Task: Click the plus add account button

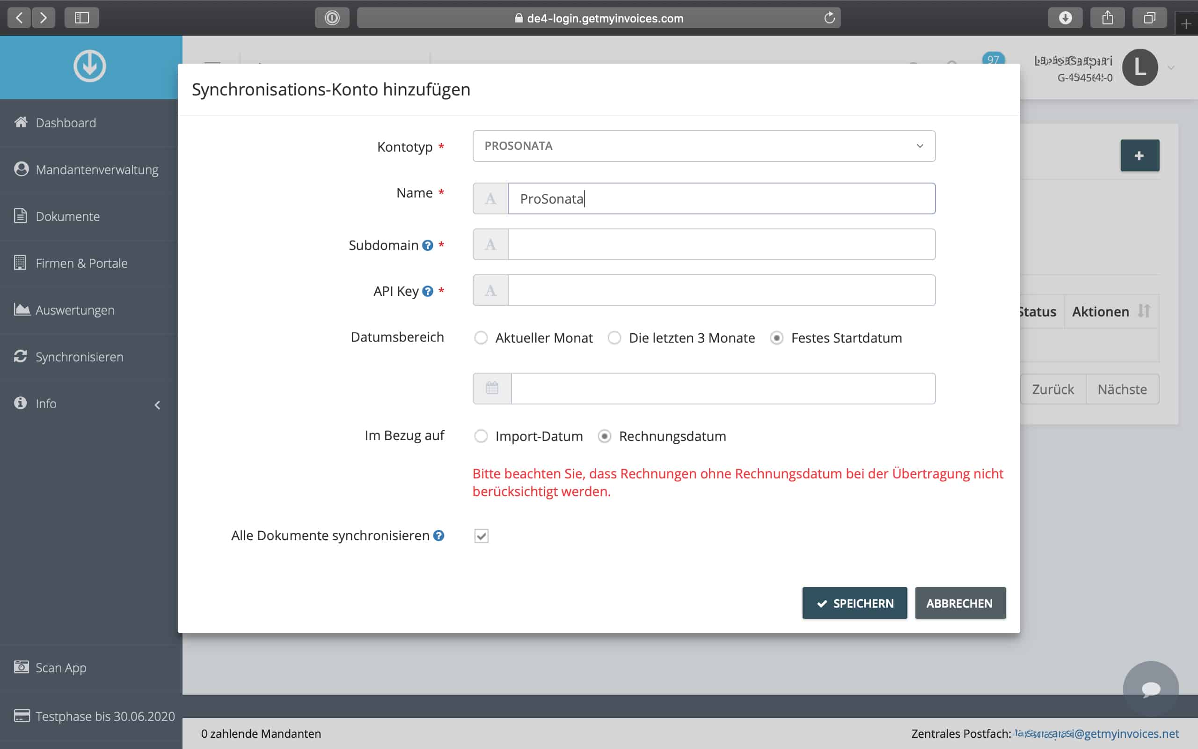Action: point(1140,155)
